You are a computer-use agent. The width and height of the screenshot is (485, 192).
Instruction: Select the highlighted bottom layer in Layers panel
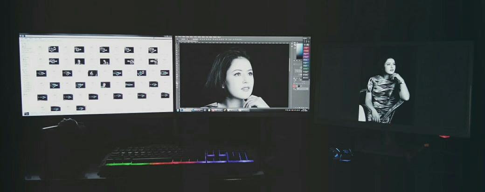(301, 89)
